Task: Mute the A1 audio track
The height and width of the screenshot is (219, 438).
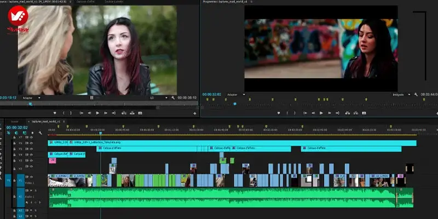Action: point(31,191)
